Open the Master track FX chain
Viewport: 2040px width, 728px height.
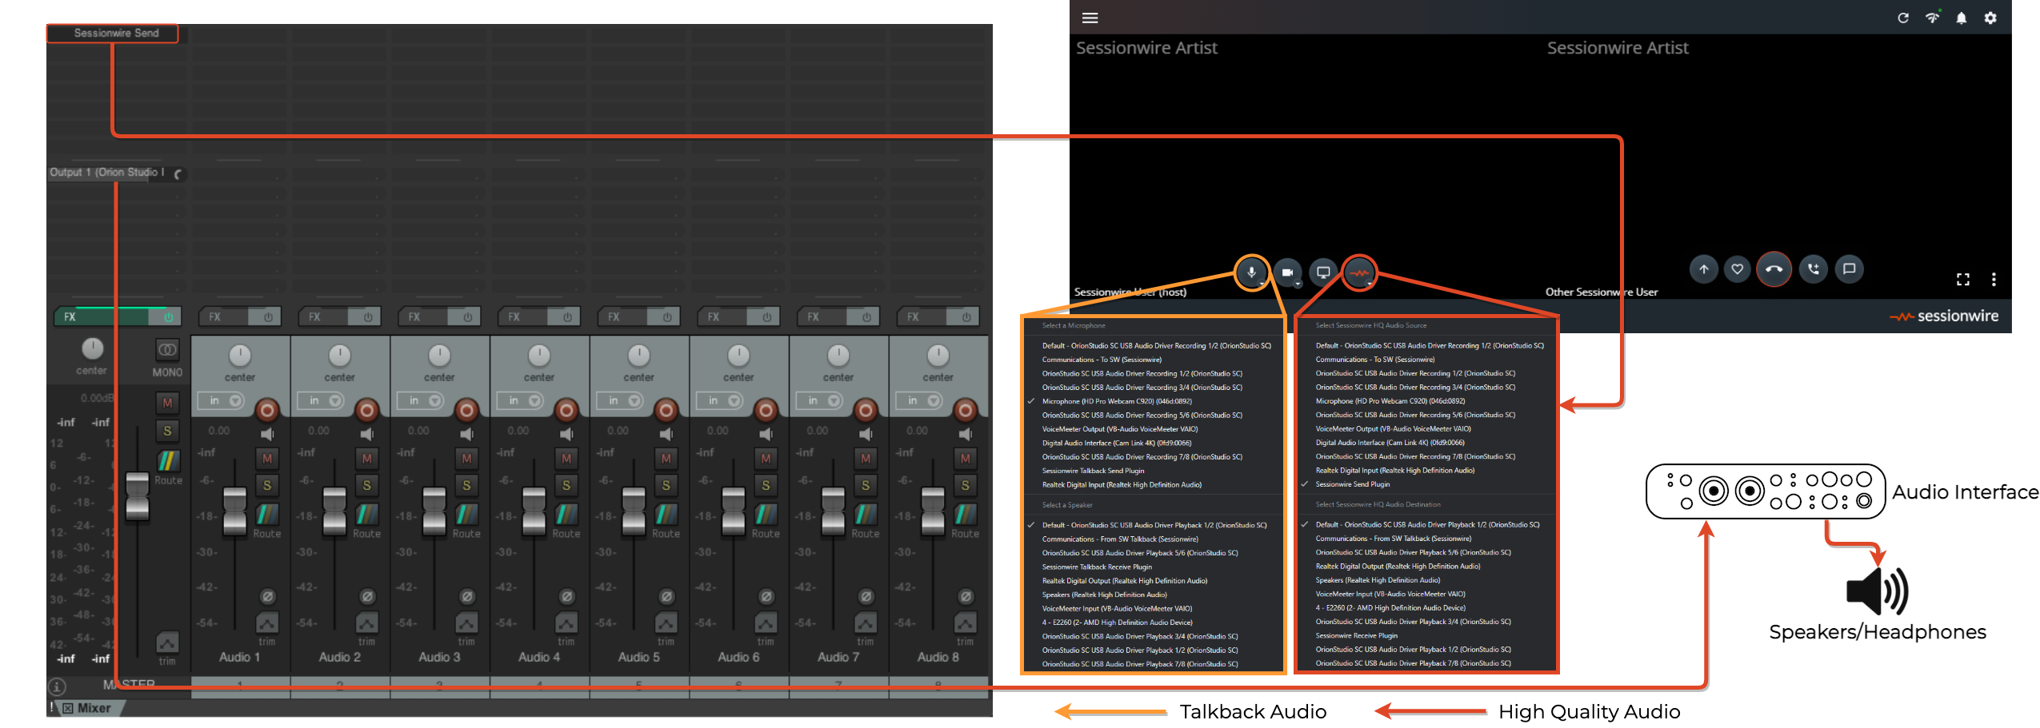click(x=102, y=317)
